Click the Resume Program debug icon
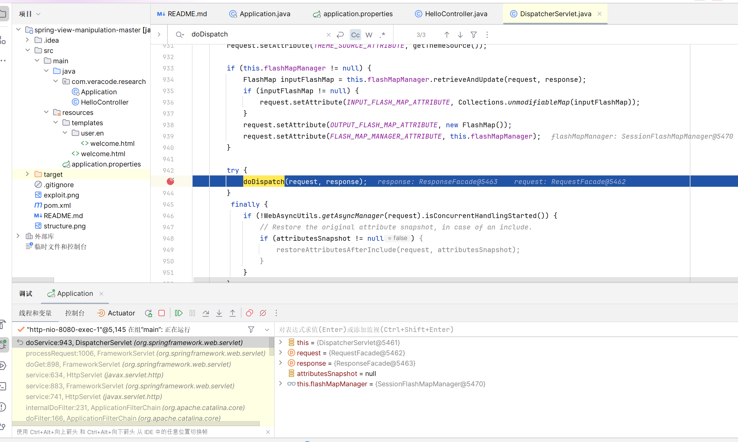 [178, 313]
